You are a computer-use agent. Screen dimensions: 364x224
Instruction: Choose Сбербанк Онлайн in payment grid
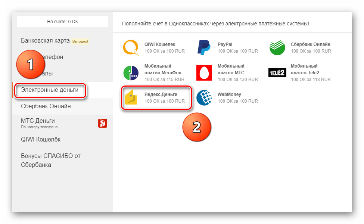pos(310,44)
